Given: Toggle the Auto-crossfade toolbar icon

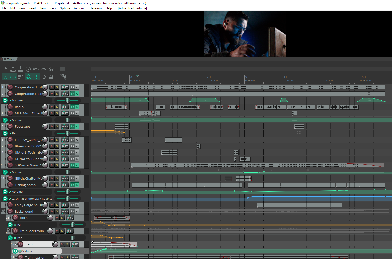Looking at the screenshot, I should [5, 77].
